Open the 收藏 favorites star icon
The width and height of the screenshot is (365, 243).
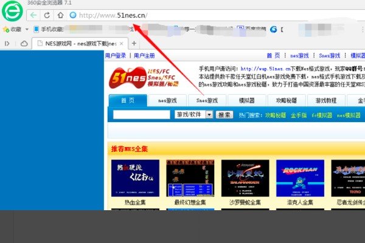[6, 29]
